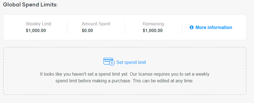Viewport: 254px width, 103px height.
Task: Open the More information link
Action: pos(214,27)
